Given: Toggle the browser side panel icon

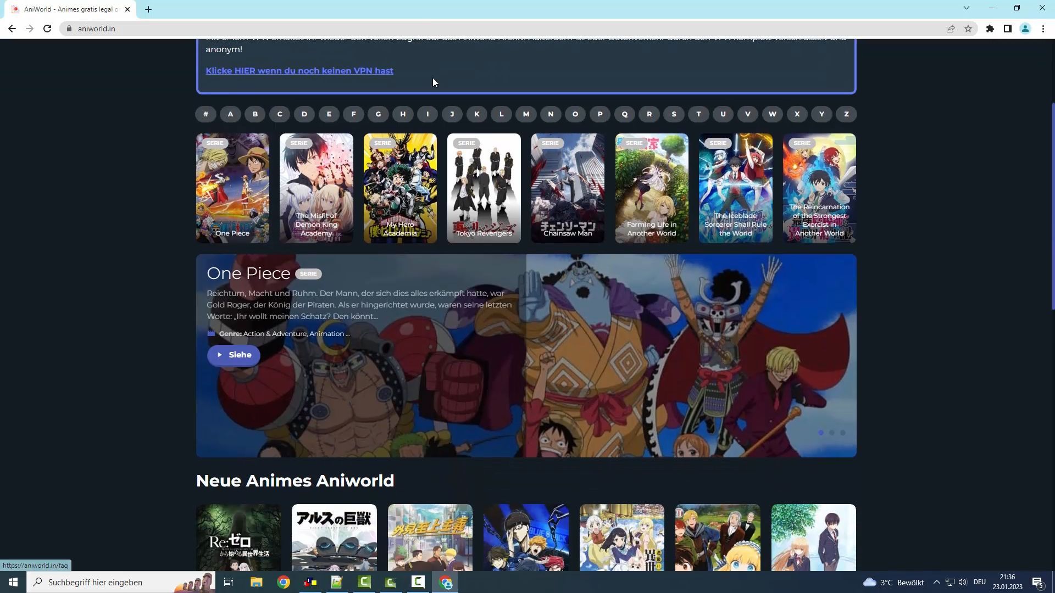Looking at the screenshot, I should (x=1008, y=29).
